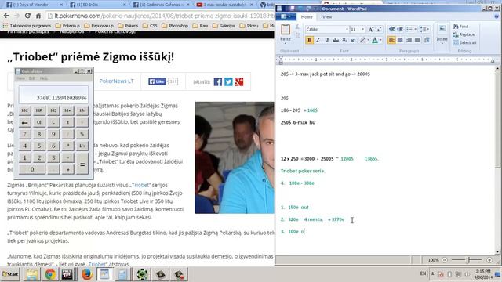This screenshot has height=282, width=502.
Task: Toggle superscript formatting in WordPad
Action: pos(353,40)
